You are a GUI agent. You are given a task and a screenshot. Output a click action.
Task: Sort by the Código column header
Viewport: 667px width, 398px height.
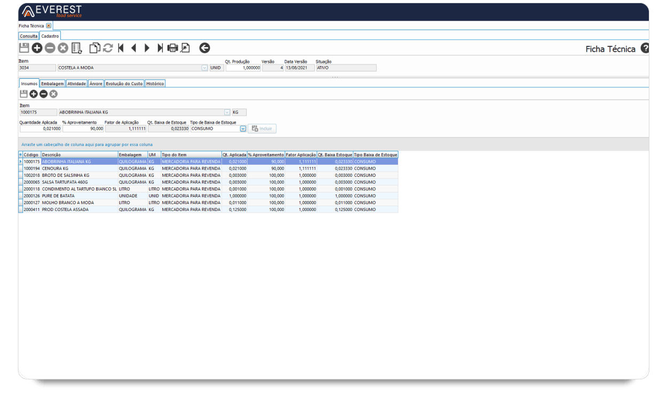[x=31, y=155]
